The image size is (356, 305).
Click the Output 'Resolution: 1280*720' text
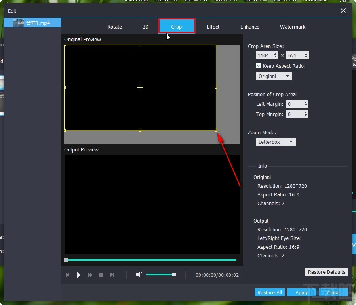pyautogui.click(x=282, y=230)
